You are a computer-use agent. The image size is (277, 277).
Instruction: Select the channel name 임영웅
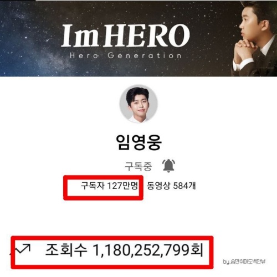coord(138,142)
